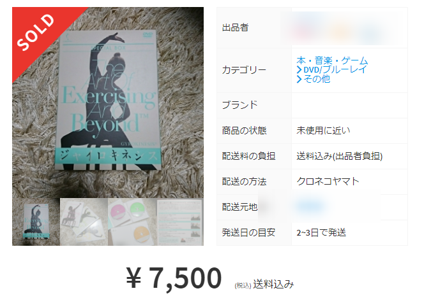Click the blurred shipping origin link beside 配送元地
Screen dimensions: 431x298
click(310, 206)
